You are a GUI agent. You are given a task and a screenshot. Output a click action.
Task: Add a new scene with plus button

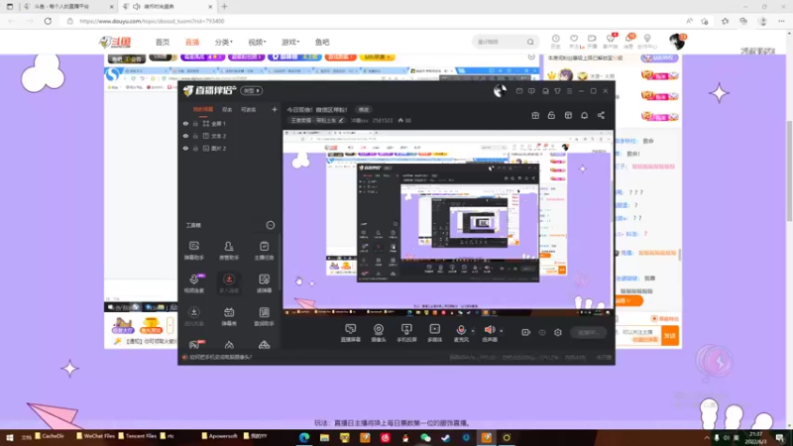(x=275, y=109)
